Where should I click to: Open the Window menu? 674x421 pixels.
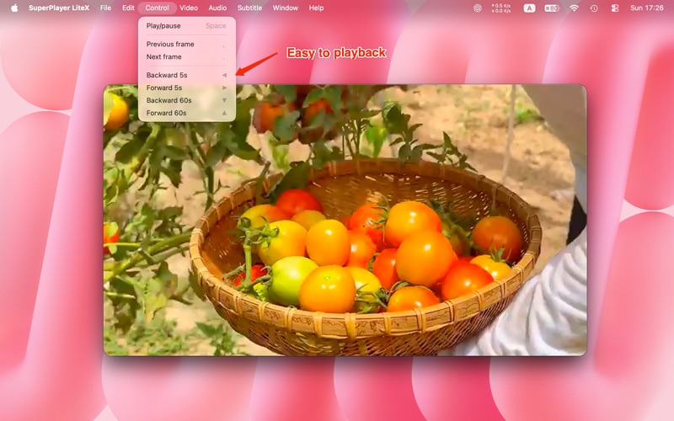click(x=286, y=8)
